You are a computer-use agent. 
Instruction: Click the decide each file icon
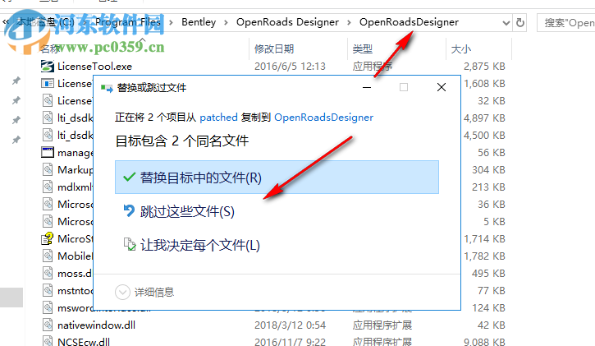coord(130,244)
